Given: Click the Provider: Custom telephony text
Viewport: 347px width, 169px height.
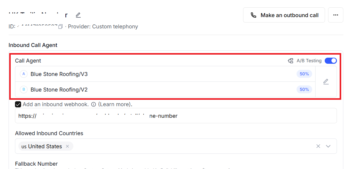Looking at the screenshot, I should (x=103, y=27).
